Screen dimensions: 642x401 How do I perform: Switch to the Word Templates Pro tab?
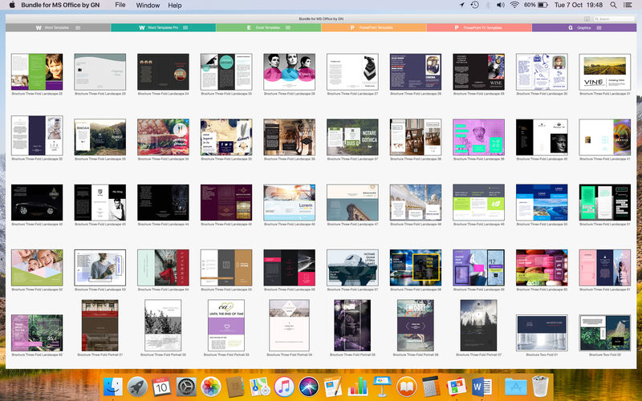[164, 28]
